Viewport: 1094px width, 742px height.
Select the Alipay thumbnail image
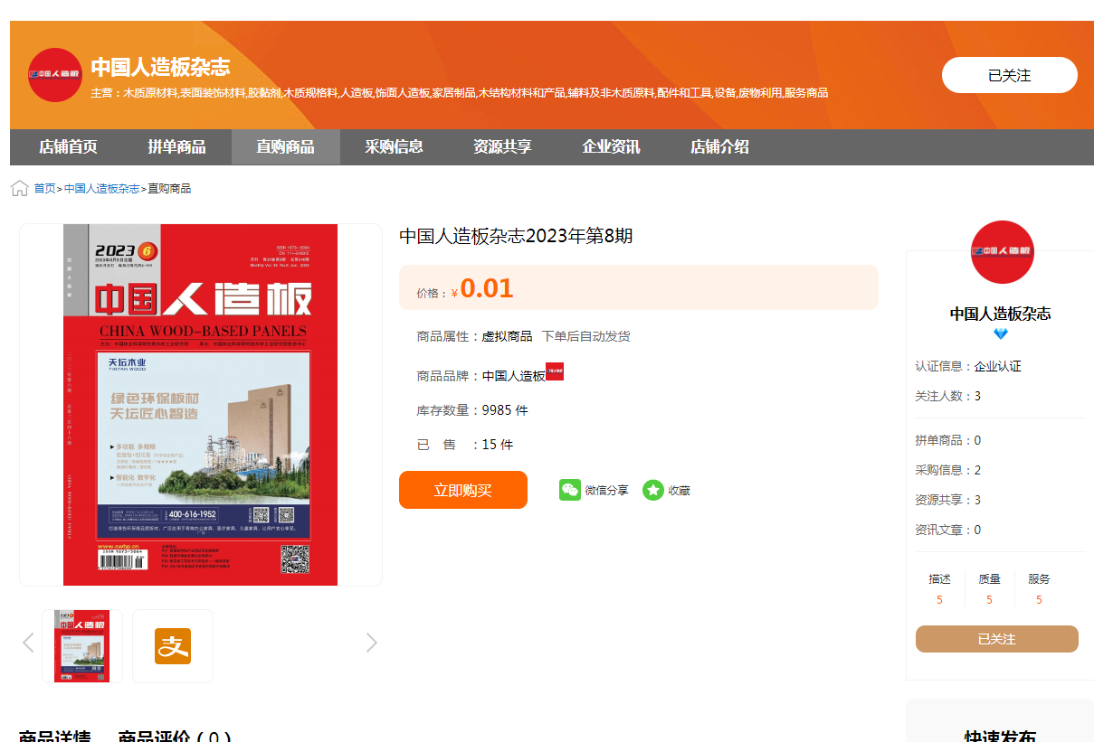pyautogui.click(x=173, y=646)
